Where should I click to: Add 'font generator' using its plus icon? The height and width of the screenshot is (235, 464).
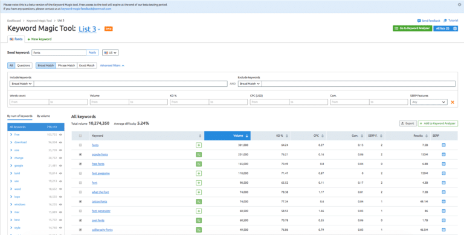pyautogui.click(x=199, y=211)
